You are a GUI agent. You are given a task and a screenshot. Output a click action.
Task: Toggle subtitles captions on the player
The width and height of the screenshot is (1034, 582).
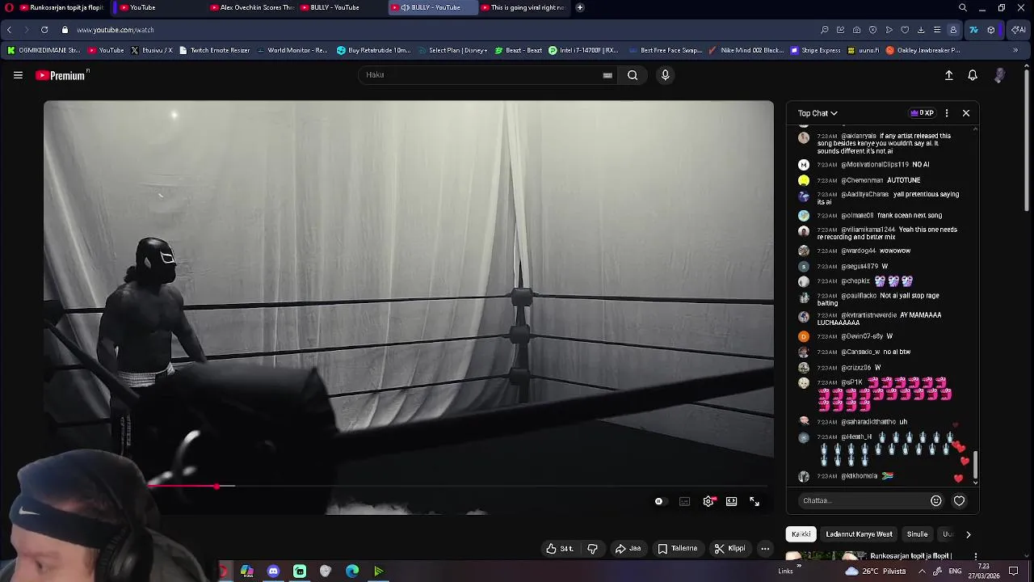coord(685,501)
